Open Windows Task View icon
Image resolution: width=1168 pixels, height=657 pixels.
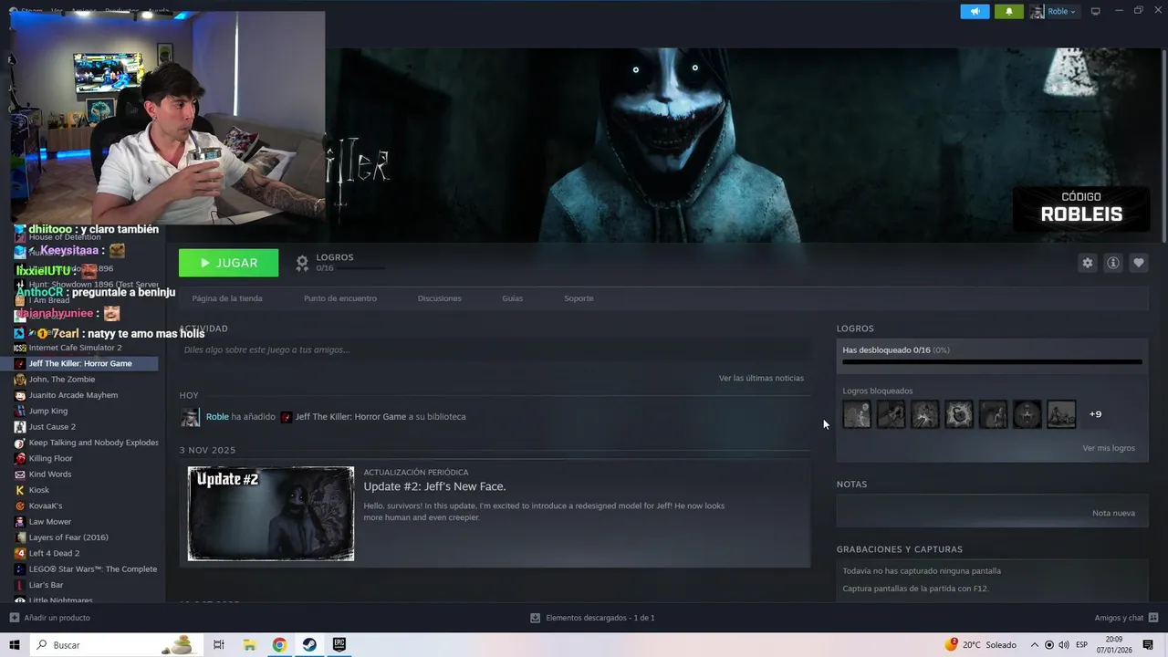coord(219,645)
